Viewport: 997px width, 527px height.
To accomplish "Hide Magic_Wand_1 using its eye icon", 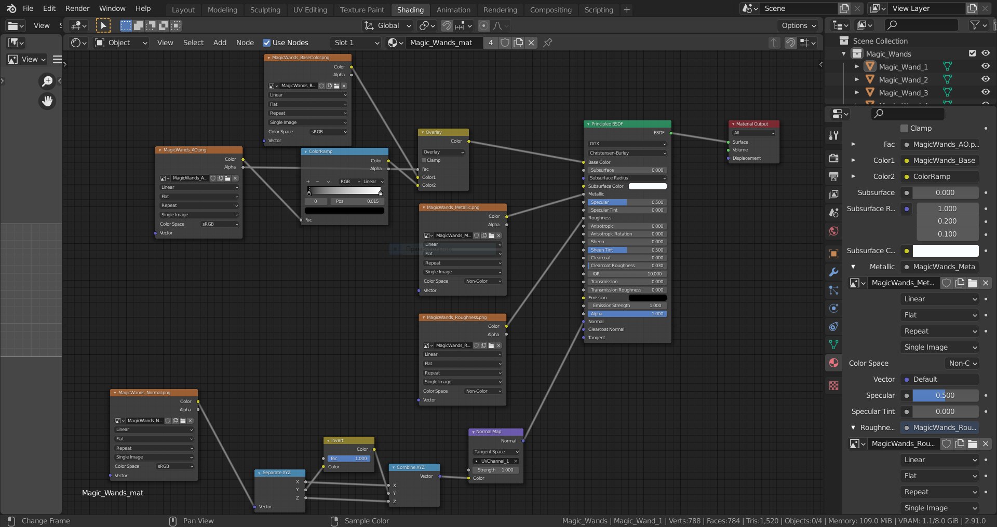I will 986,66.
